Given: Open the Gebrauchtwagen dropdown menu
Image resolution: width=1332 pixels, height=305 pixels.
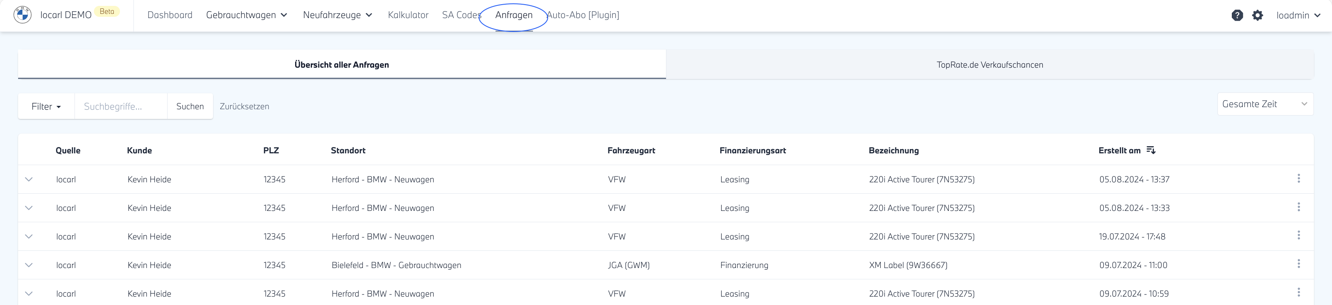Looking at the screenshot, I should click(246, 15).
